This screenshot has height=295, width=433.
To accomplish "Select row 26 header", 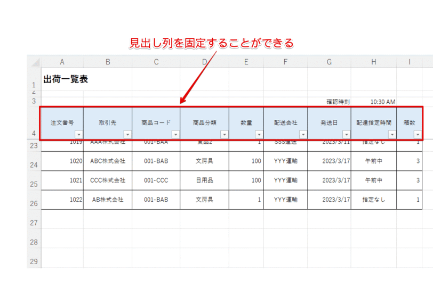I will (x=34, y=200).
